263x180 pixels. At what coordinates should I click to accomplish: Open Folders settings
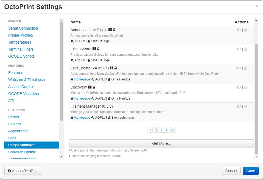tap(15, 124)
